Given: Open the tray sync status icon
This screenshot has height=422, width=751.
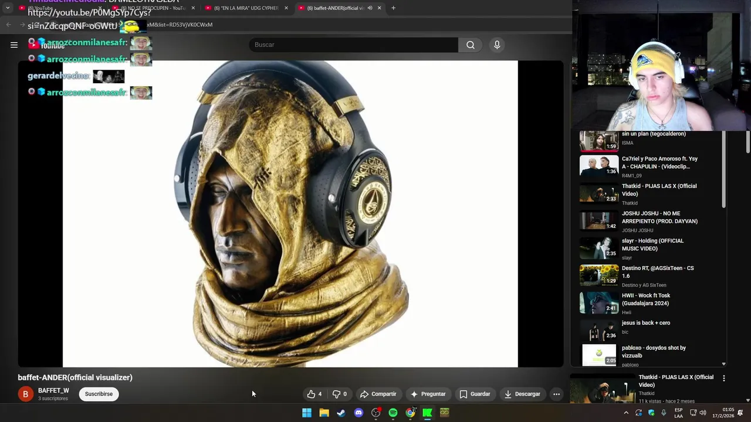Looking at the screenshot, I should (x=638, y=413).
